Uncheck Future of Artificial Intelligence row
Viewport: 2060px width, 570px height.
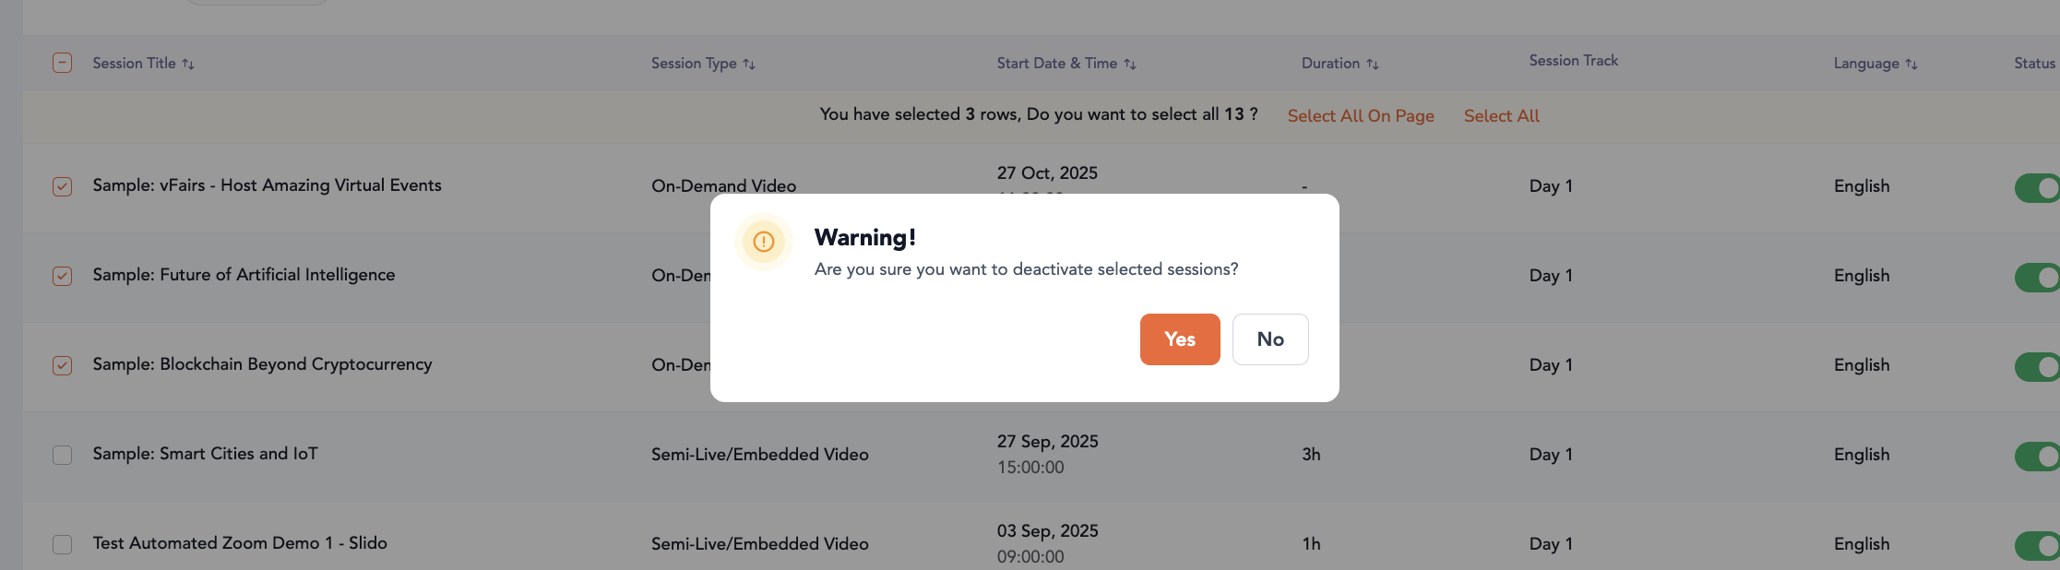pyautogui.click(x=62, y=276)
